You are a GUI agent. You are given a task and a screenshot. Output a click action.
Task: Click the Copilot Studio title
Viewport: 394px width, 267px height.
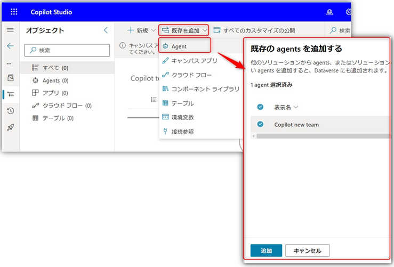pyautogui.click(x=51, y=12)
